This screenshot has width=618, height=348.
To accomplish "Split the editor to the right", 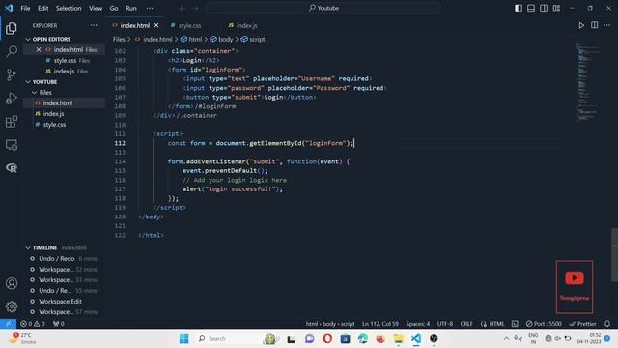I will [595, 25].
